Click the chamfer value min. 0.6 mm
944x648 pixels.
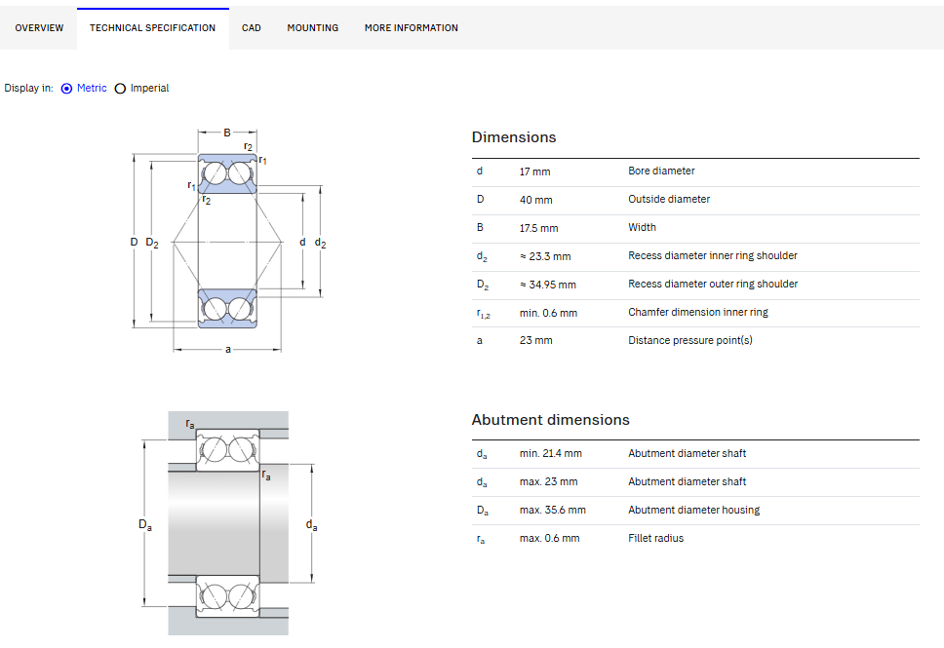pyautogui.click(x=548, y=313)
